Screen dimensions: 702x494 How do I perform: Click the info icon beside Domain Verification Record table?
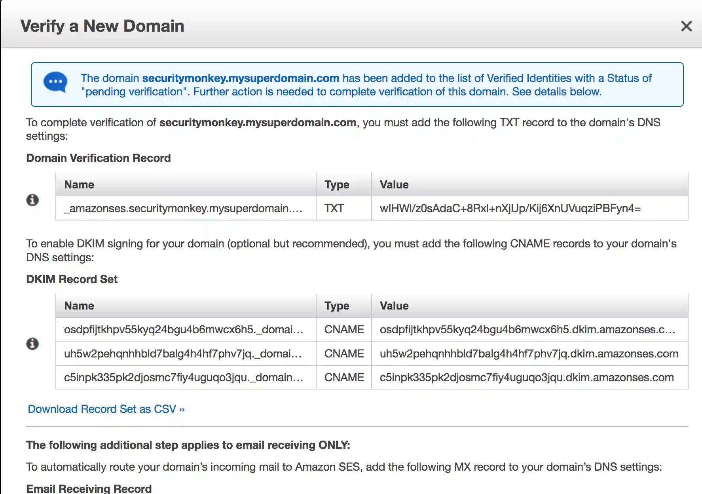32,200
